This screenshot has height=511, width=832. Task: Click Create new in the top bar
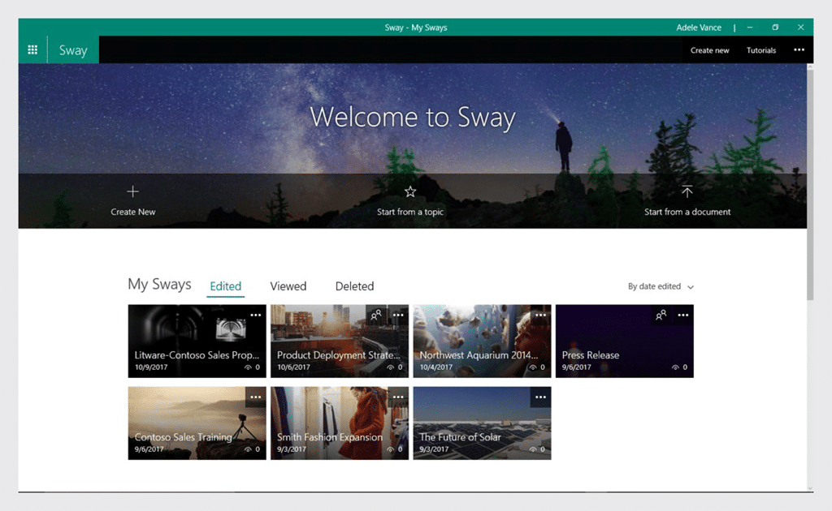coord(709,50)
